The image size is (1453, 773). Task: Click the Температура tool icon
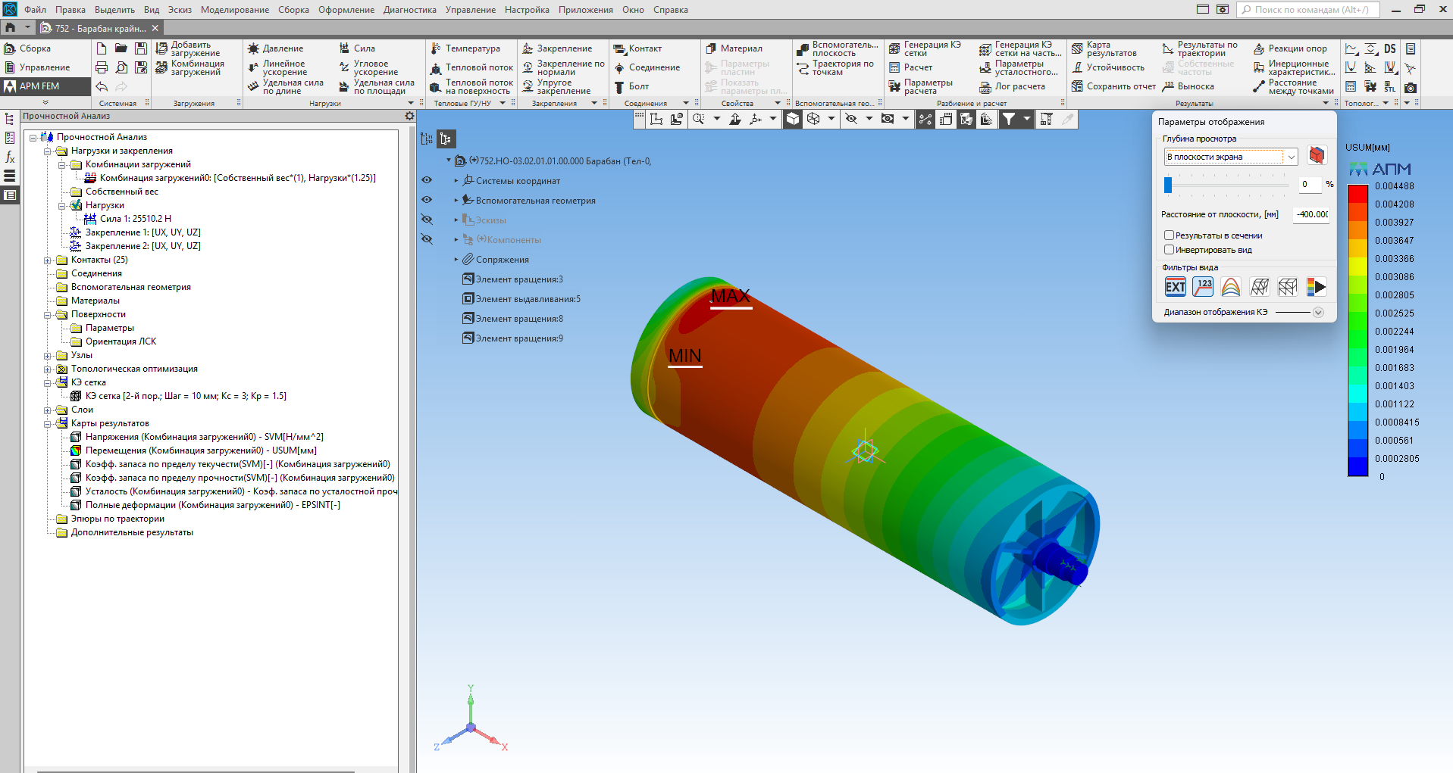(x=436, y=48)
